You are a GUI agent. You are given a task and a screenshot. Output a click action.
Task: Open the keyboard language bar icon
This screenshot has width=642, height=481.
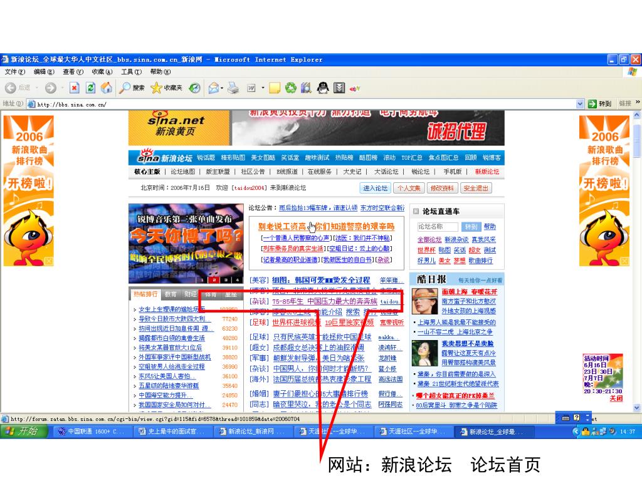(566, 418)
